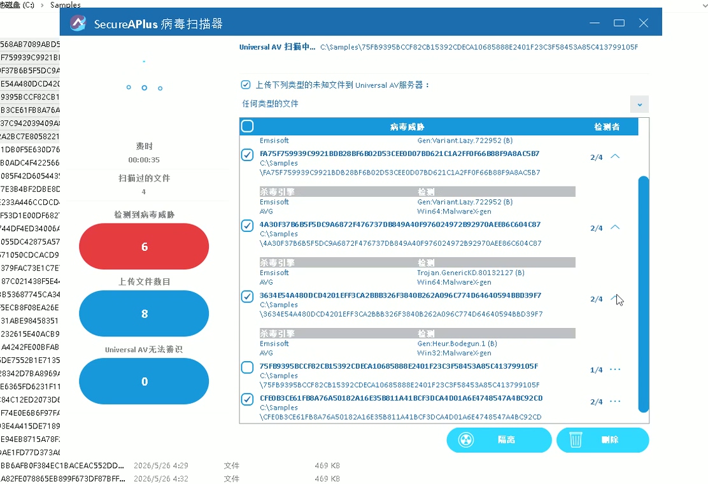
Task: Open the file type dropdown arrow
Action: pyautogui.click(x=639, y=104)
